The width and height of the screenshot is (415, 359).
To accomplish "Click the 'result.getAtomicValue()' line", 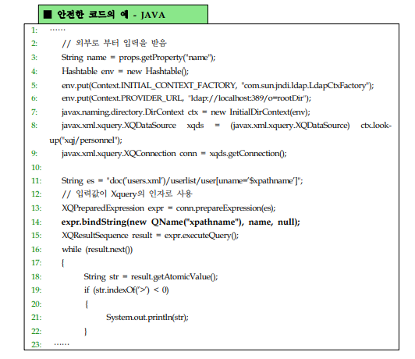I will click(151, 276).
